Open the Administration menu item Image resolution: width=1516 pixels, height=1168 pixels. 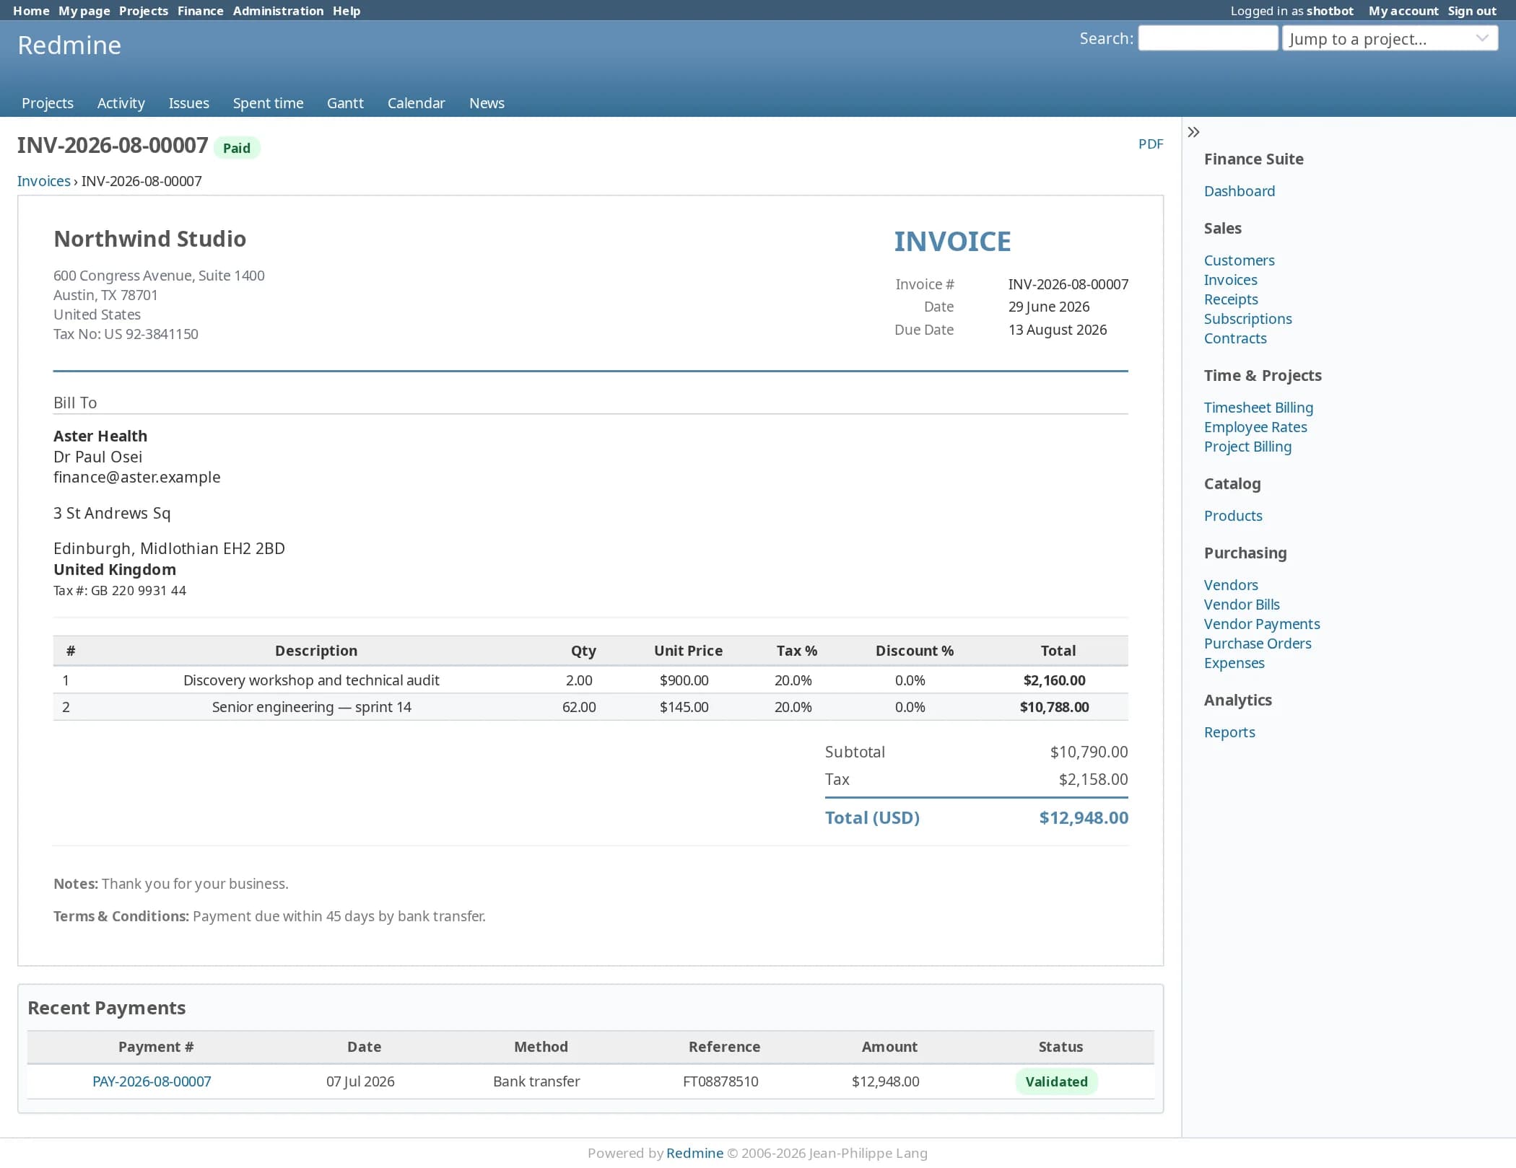(x=278, y=11)
